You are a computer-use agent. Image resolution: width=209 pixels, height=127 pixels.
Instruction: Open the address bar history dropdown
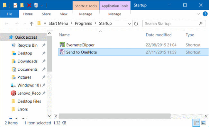click(x=130, y=24)
